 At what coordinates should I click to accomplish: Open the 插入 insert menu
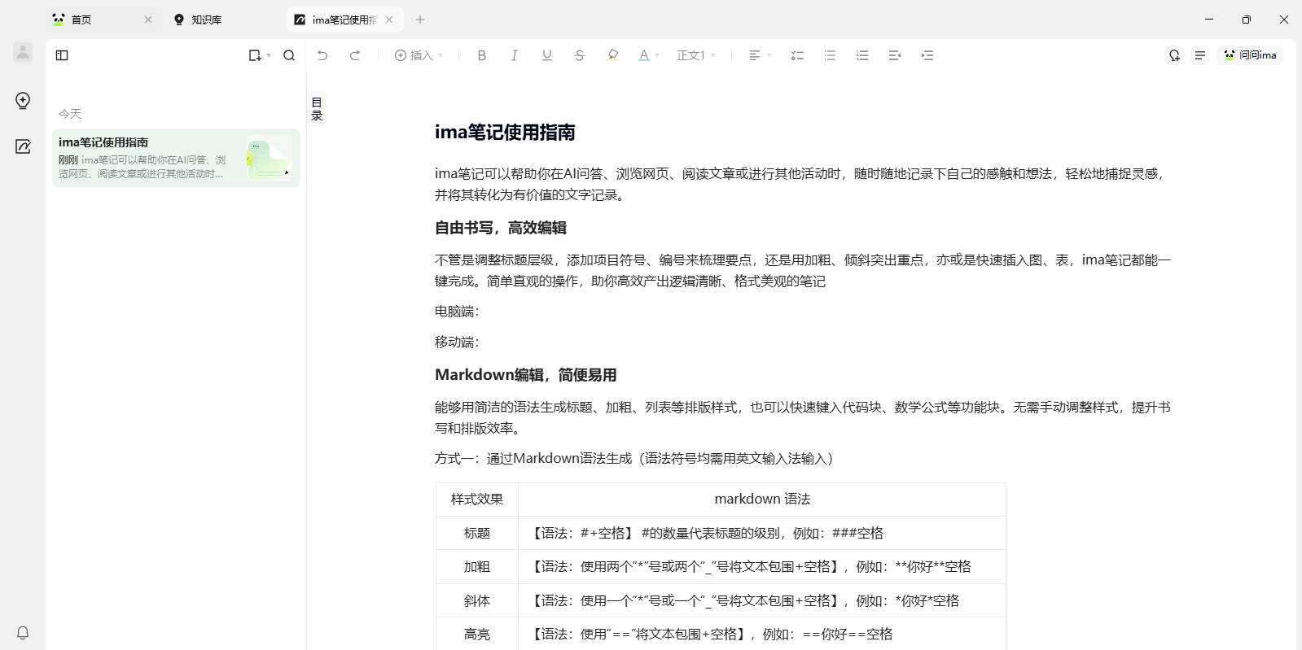(419, 55)
